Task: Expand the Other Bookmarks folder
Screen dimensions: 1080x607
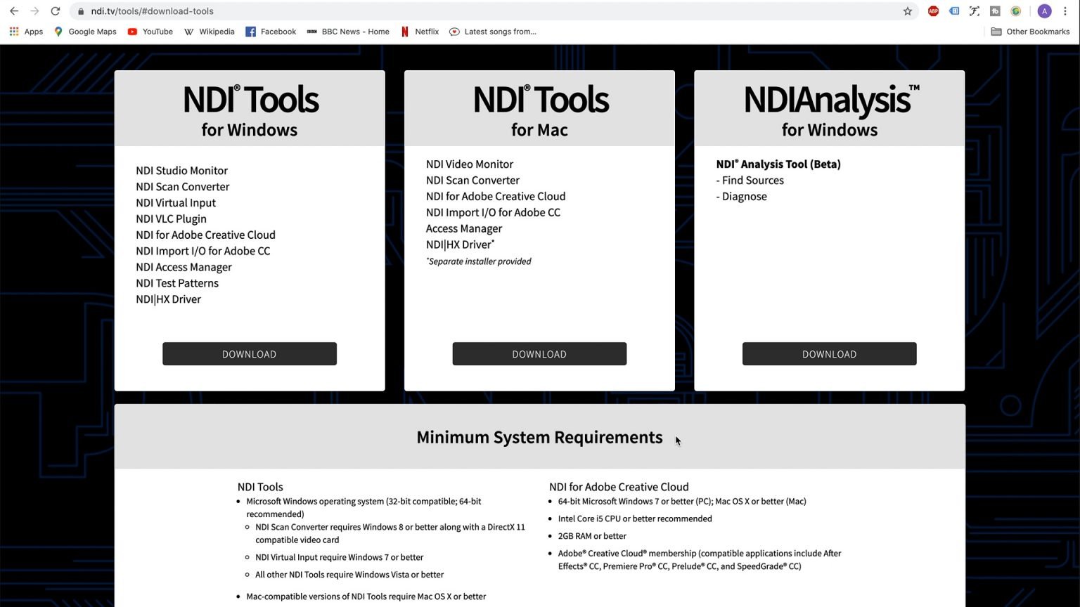Action: [x=1030, y=31]
